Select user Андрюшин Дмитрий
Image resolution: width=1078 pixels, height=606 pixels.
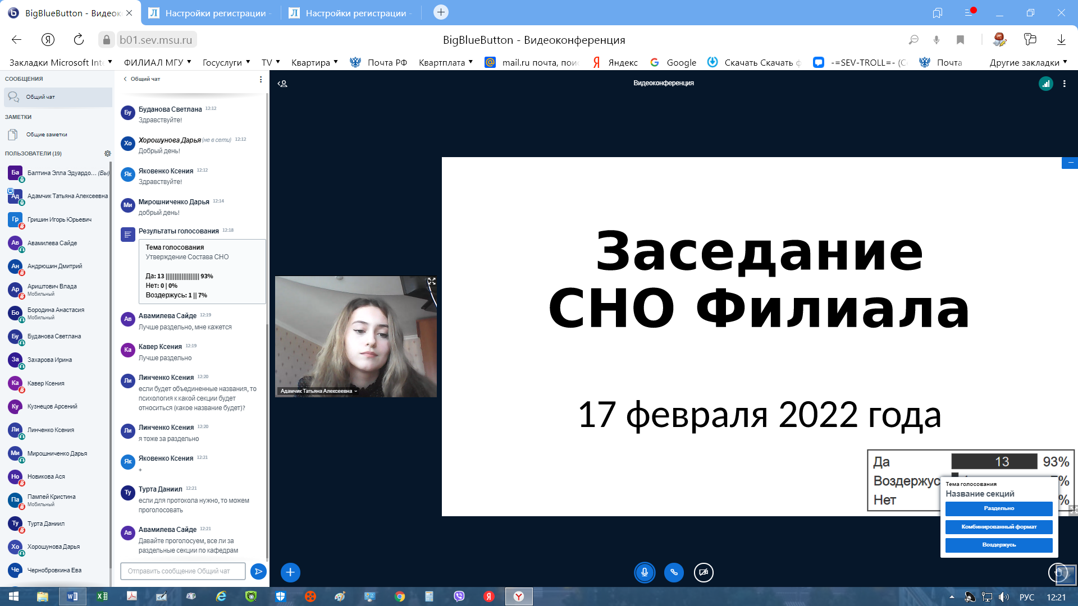(x=59, y=267)
